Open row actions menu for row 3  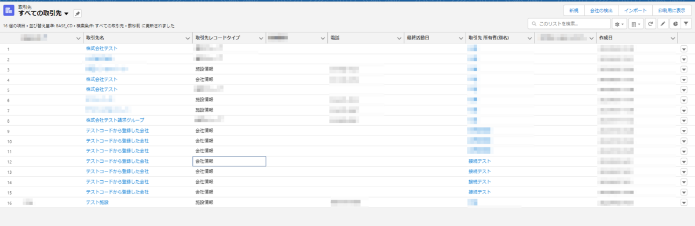click(683, 69)
